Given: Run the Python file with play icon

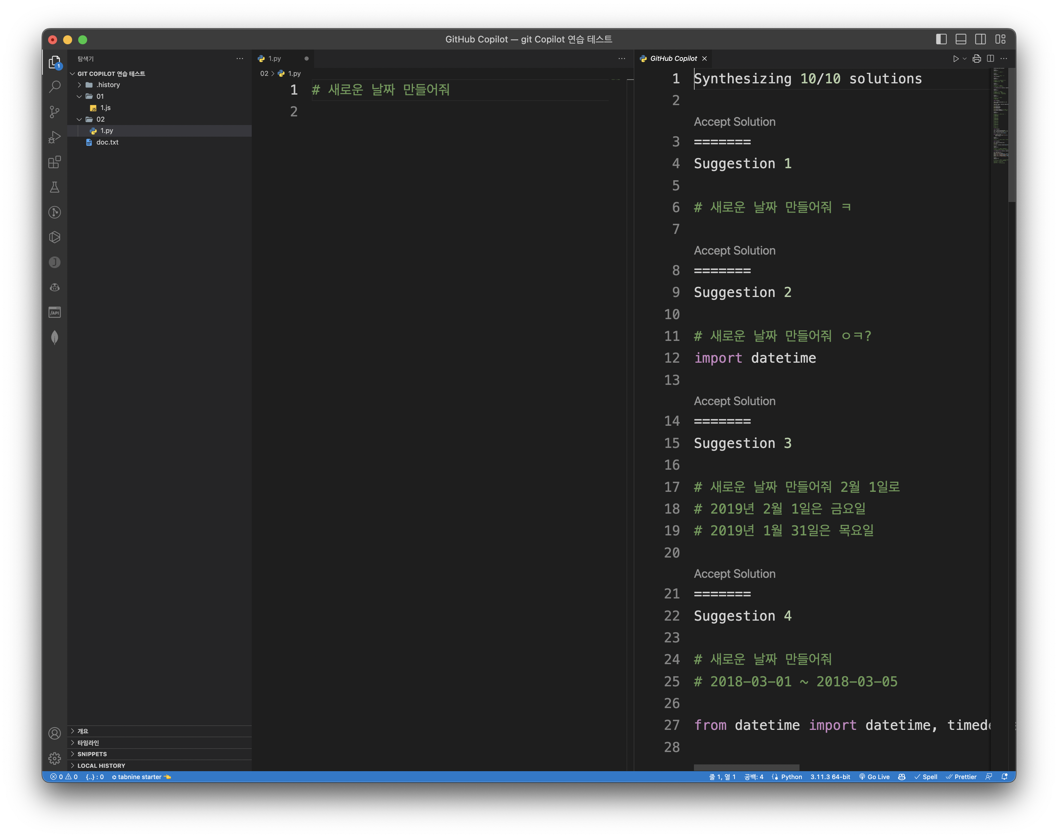Looking at the screenshot, I should point(955,58).
